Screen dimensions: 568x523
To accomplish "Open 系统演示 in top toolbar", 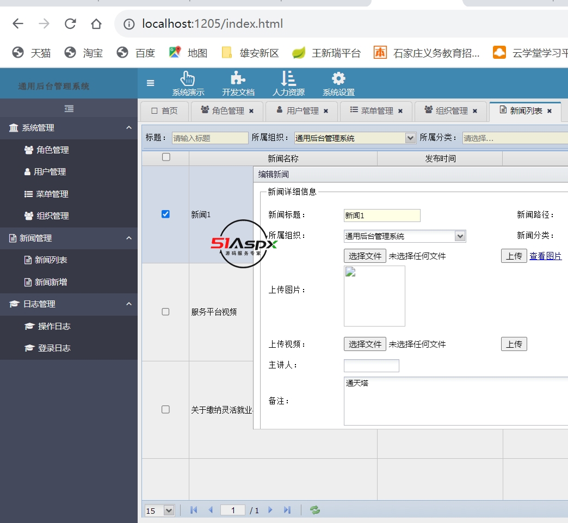I will (x=188, y=83).
